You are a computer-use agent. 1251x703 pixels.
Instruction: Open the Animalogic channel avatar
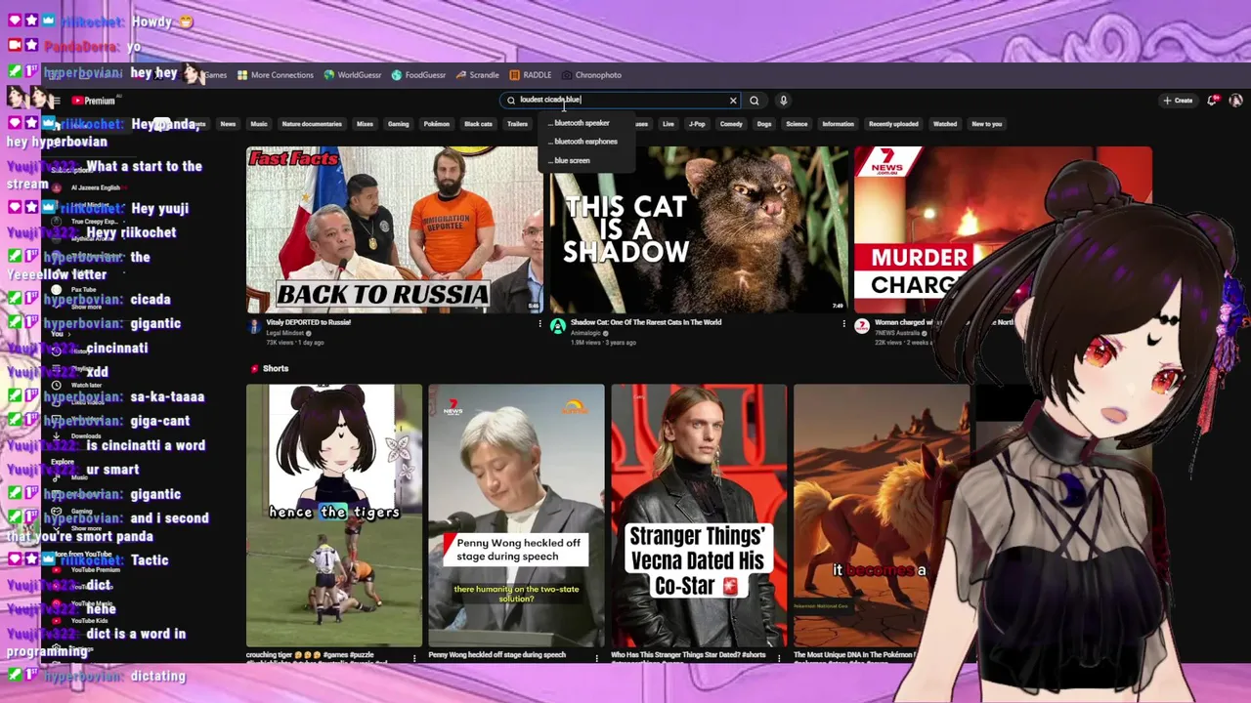(557, 326)
